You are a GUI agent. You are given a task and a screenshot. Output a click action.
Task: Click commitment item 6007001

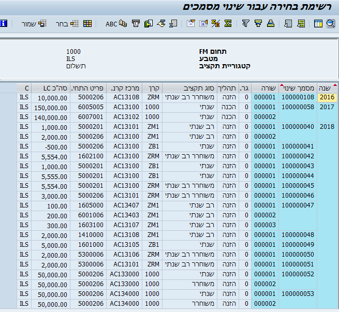[88, 117]
